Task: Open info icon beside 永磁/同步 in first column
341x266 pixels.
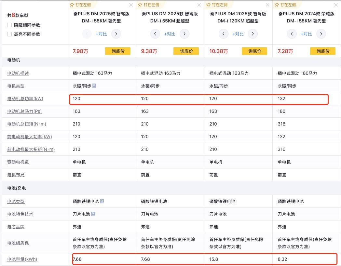Action: 94,86
